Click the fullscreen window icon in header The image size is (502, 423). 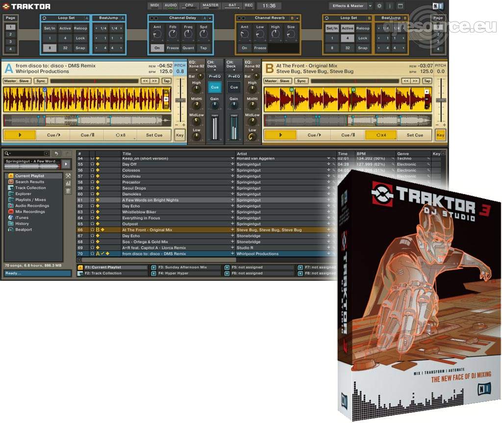click(400, 6)
